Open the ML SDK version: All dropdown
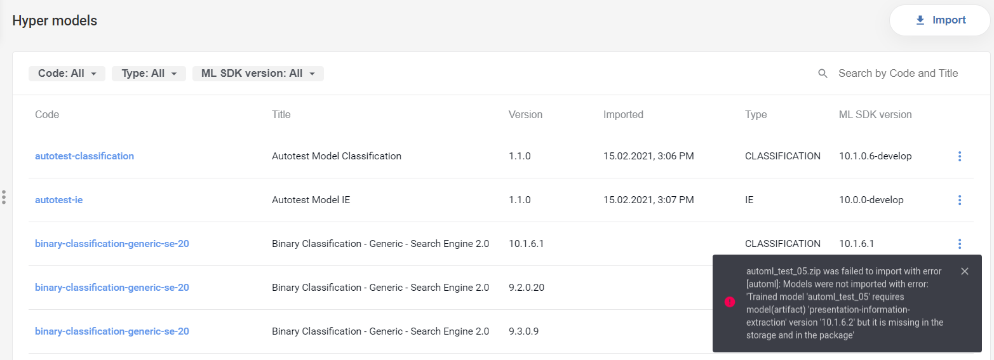Screen dimensions: 994x360 [x=258, y=74]
